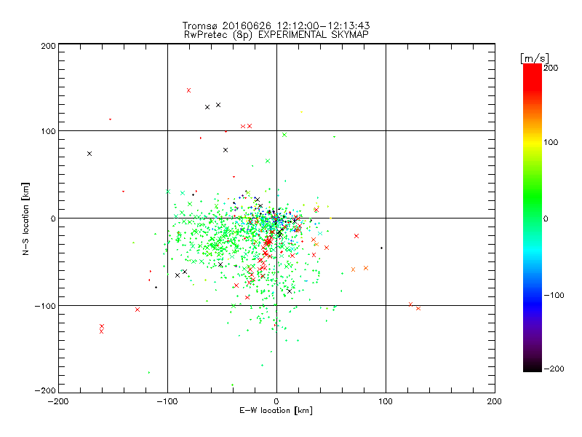Click the green X marker near E-W -8, N-S 65

[x=268, y=161]
